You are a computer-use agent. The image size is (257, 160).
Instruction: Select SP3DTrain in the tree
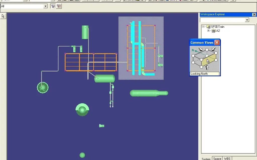(x=218, y=26)
